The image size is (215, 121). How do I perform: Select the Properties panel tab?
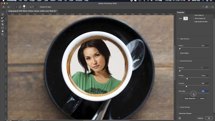[x=181, y=12]
